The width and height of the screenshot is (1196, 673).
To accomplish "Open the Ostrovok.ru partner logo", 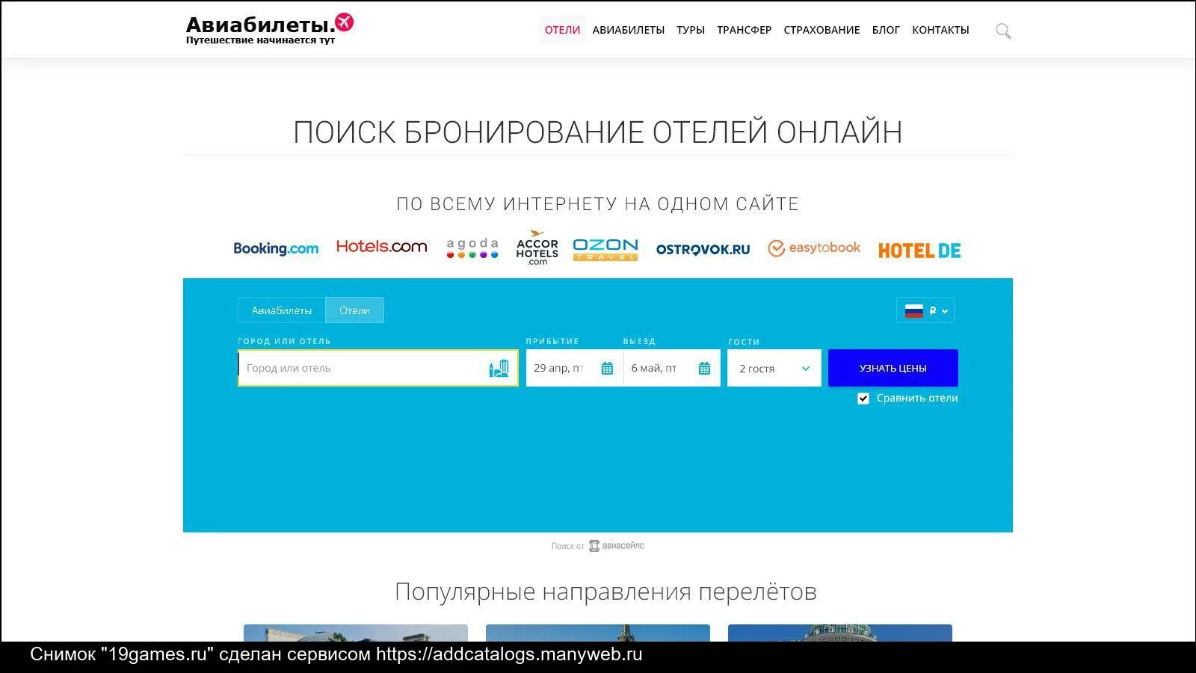I will (x=703, y=249).
